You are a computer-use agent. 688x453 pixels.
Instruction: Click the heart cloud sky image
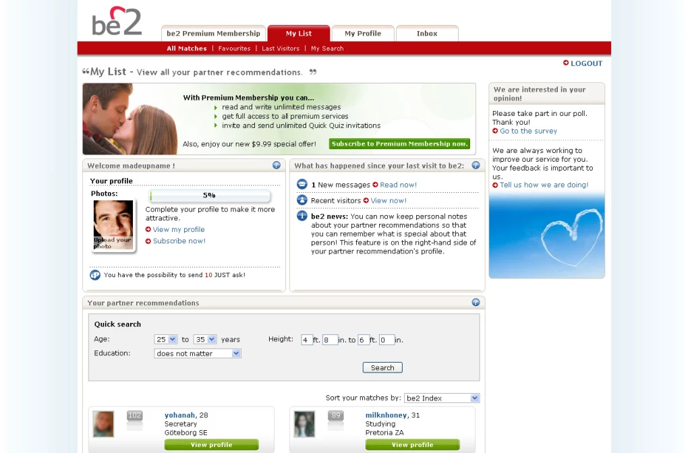(x=547, y=236)
